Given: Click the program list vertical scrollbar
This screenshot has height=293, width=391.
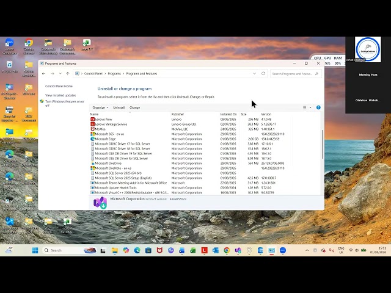Looking at the screenshot, I should tap(322, 144).
